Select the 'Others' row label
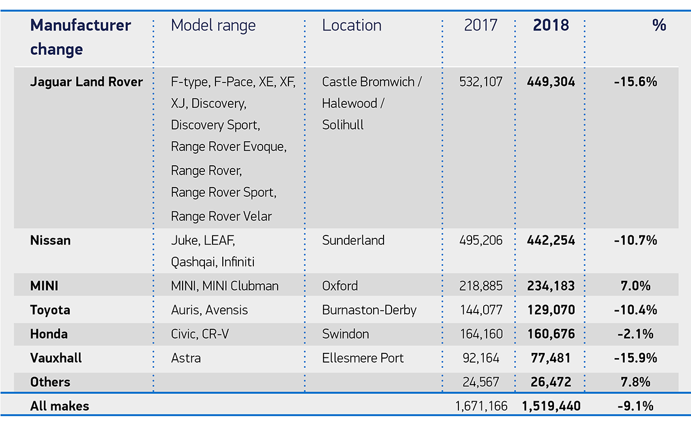This screenshot has width=691, height=430. 50,382
